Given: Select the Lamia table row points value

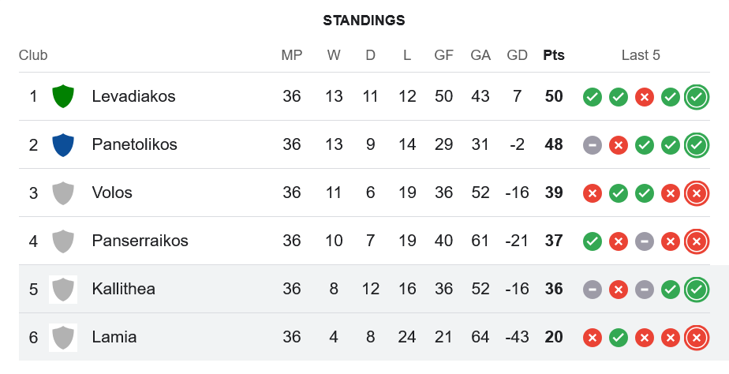Looking at the screenshot, I should pyautogui.click(x=554, y=338).
